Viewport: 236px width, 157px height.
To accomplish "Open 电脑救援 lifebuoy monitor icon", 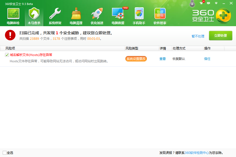I will coord(118,14).
